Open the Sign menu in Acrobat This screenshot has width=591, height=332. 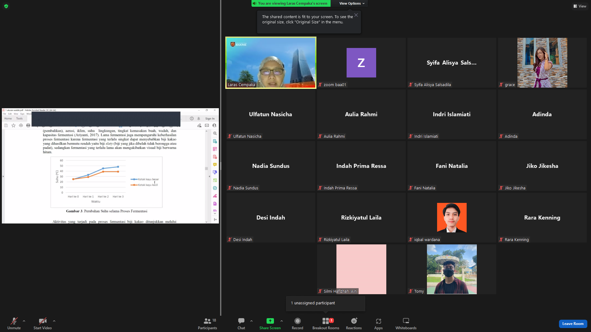[x=22, y=114]
